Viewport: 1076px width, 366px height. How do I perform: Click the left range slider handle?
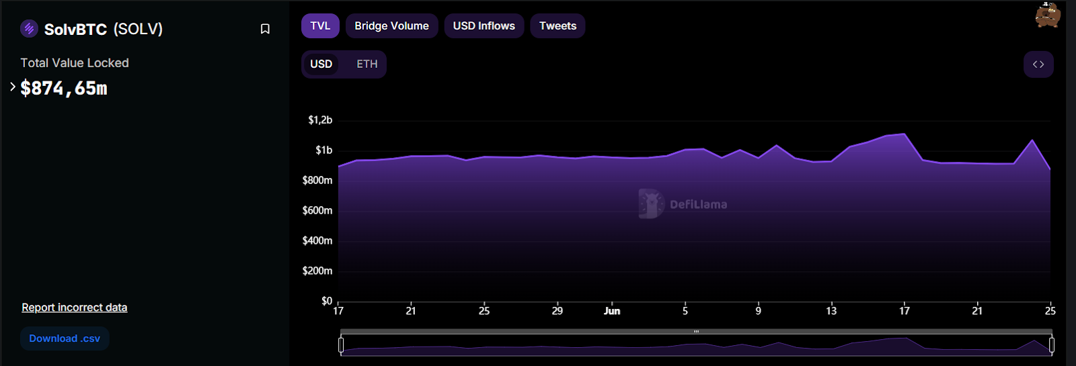pyautogui.click(x=341, y=345)
